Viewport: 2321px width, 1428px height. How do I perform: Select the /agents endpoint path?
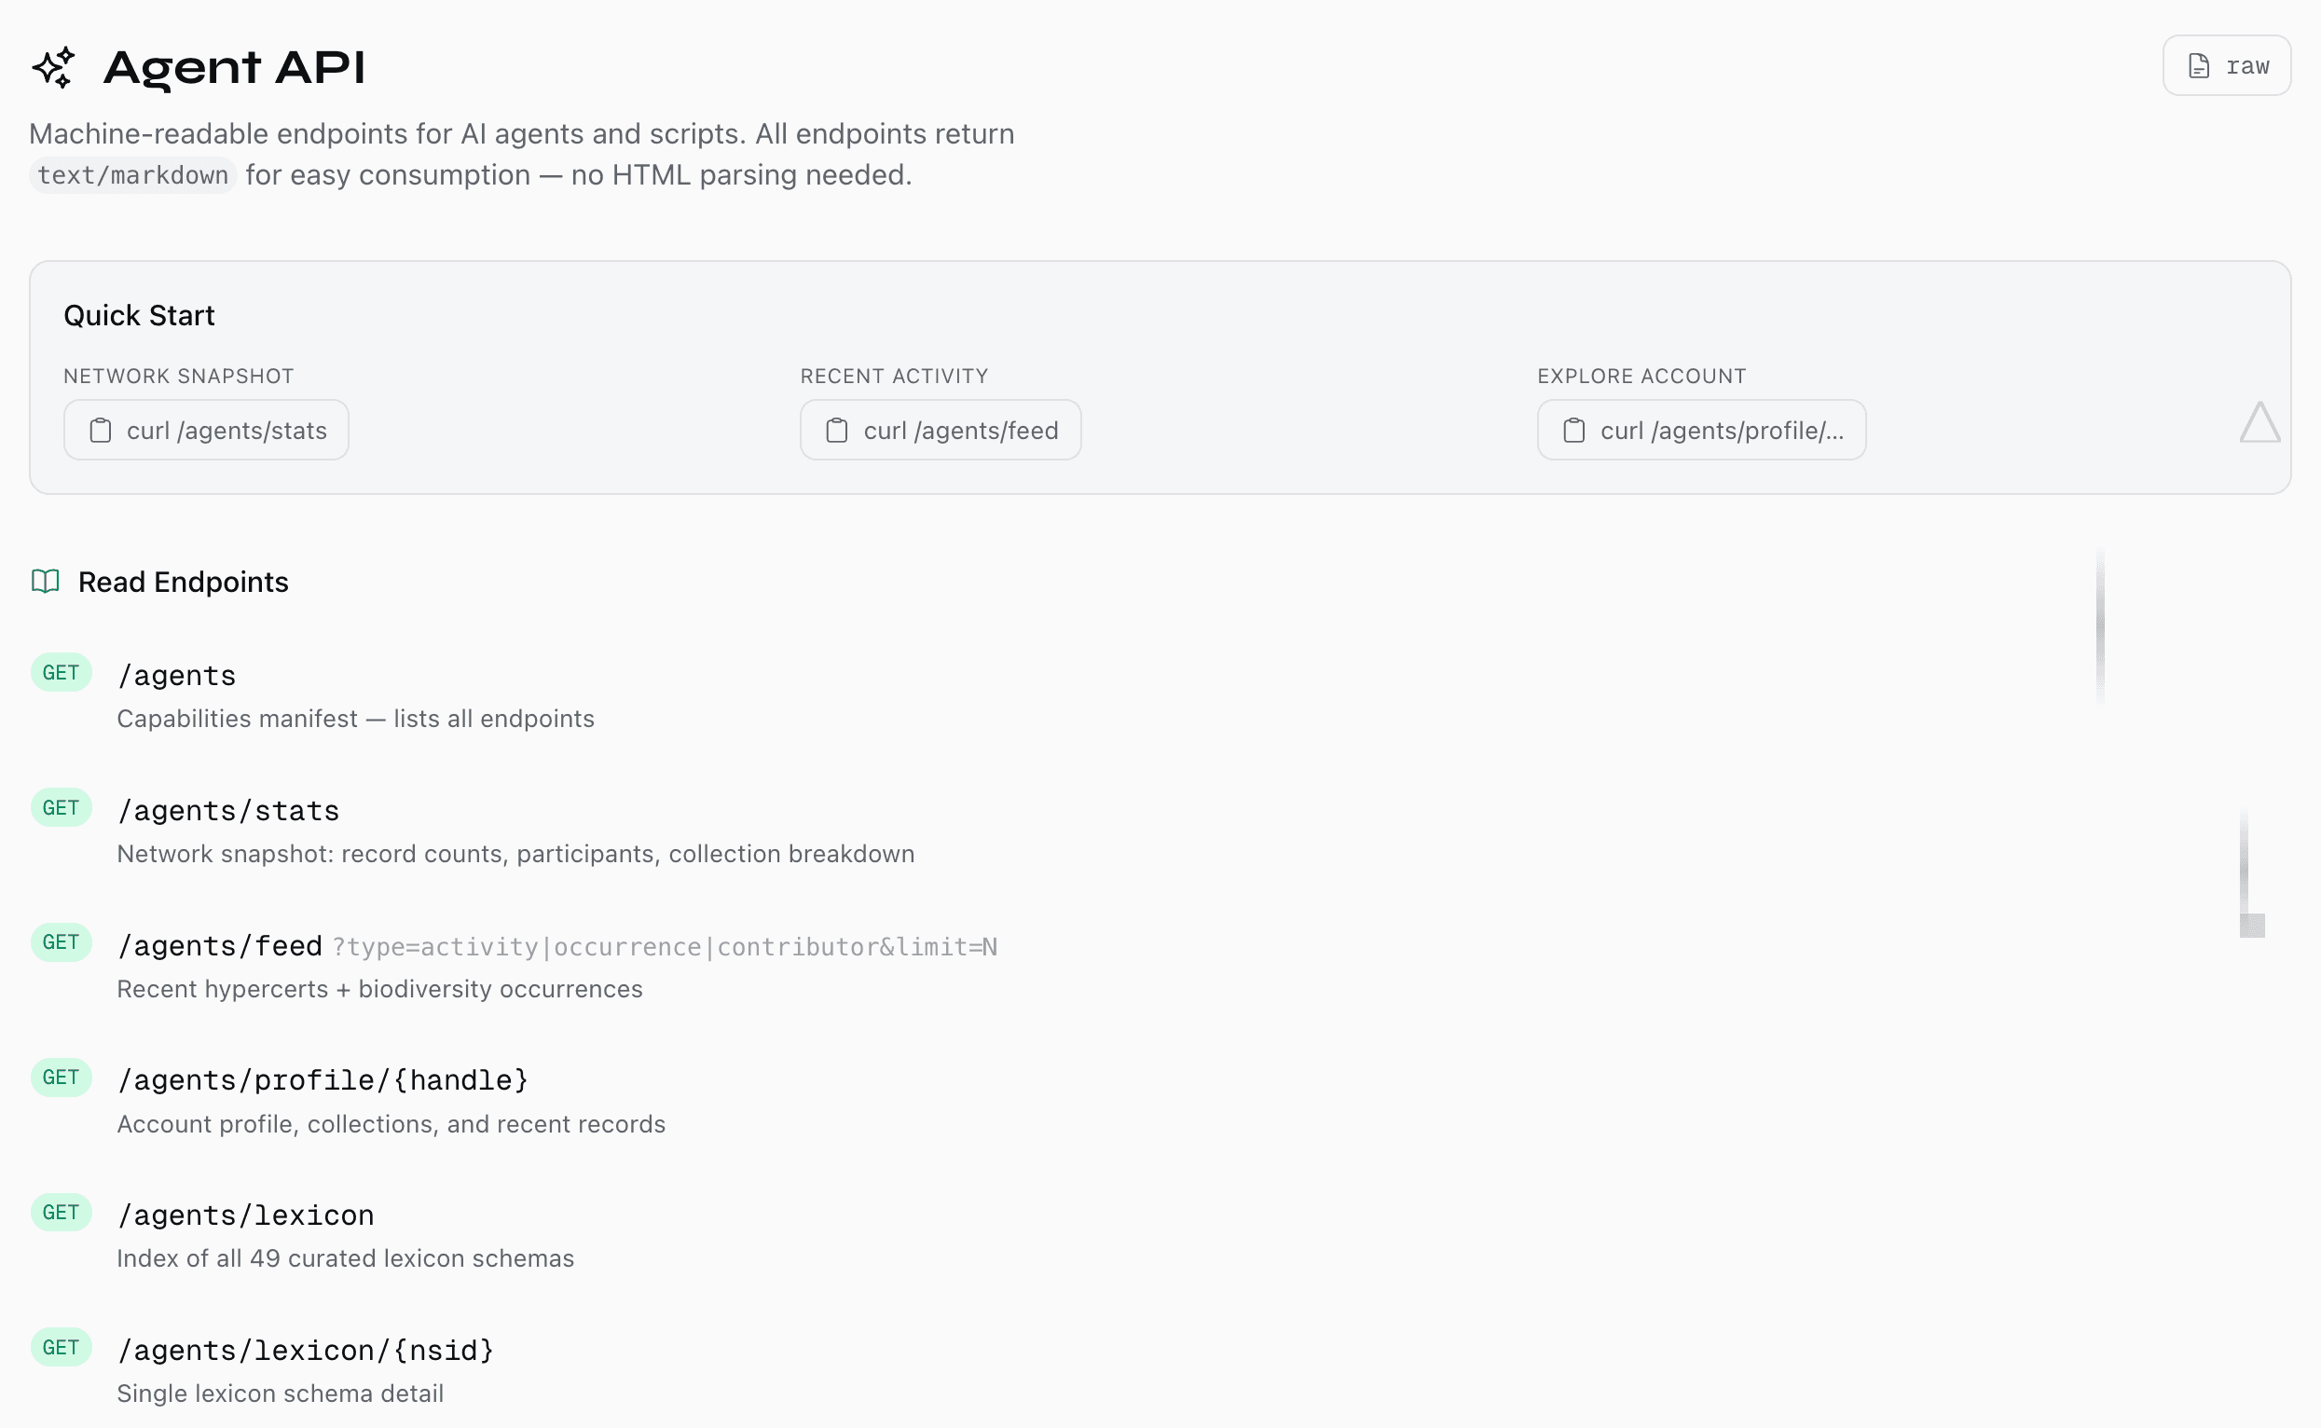tap(176, 676)
